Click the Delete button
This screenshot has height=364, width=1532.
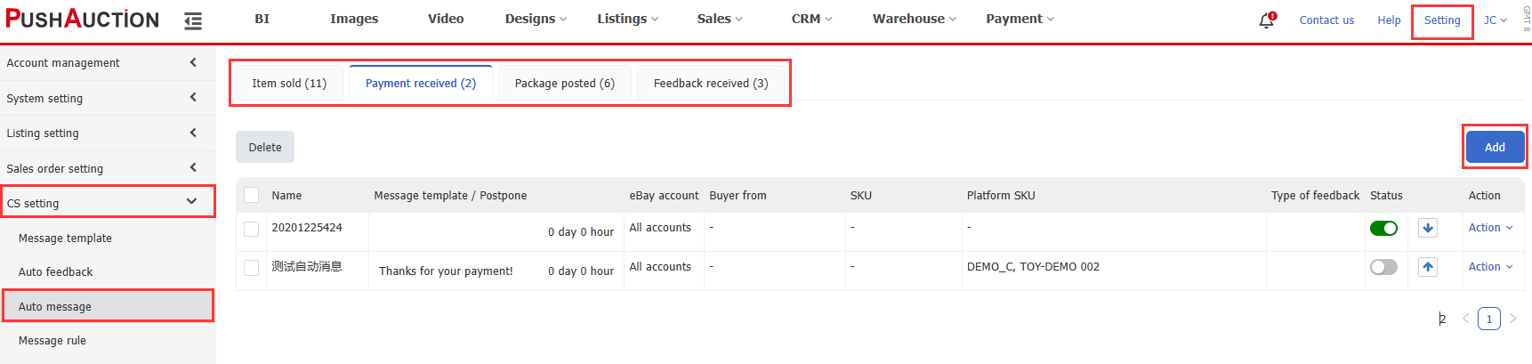tap(265, 148)
